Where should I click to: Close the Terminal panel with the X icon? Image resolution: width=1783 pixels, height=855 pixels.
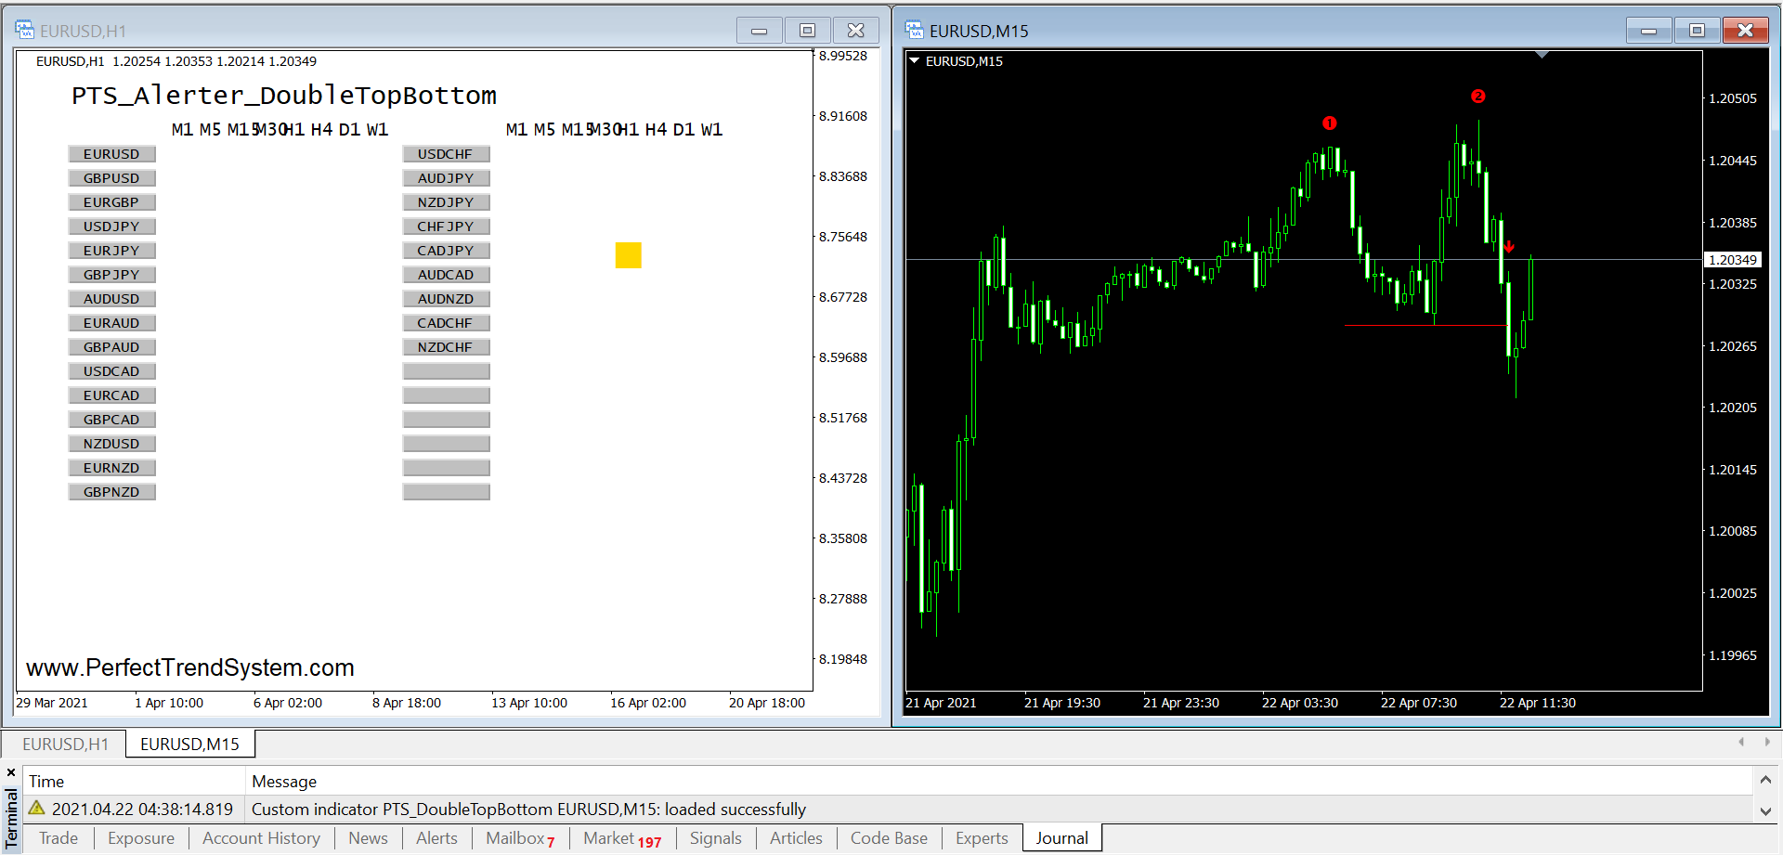click(11, 772)
